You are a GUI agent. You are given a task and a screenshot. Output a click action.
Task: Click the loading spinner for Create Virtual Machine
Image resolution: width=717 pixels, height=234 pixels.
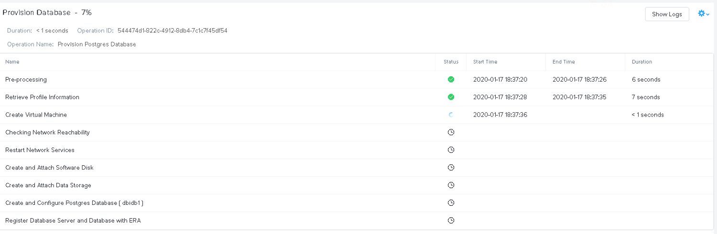coord(451,115)
